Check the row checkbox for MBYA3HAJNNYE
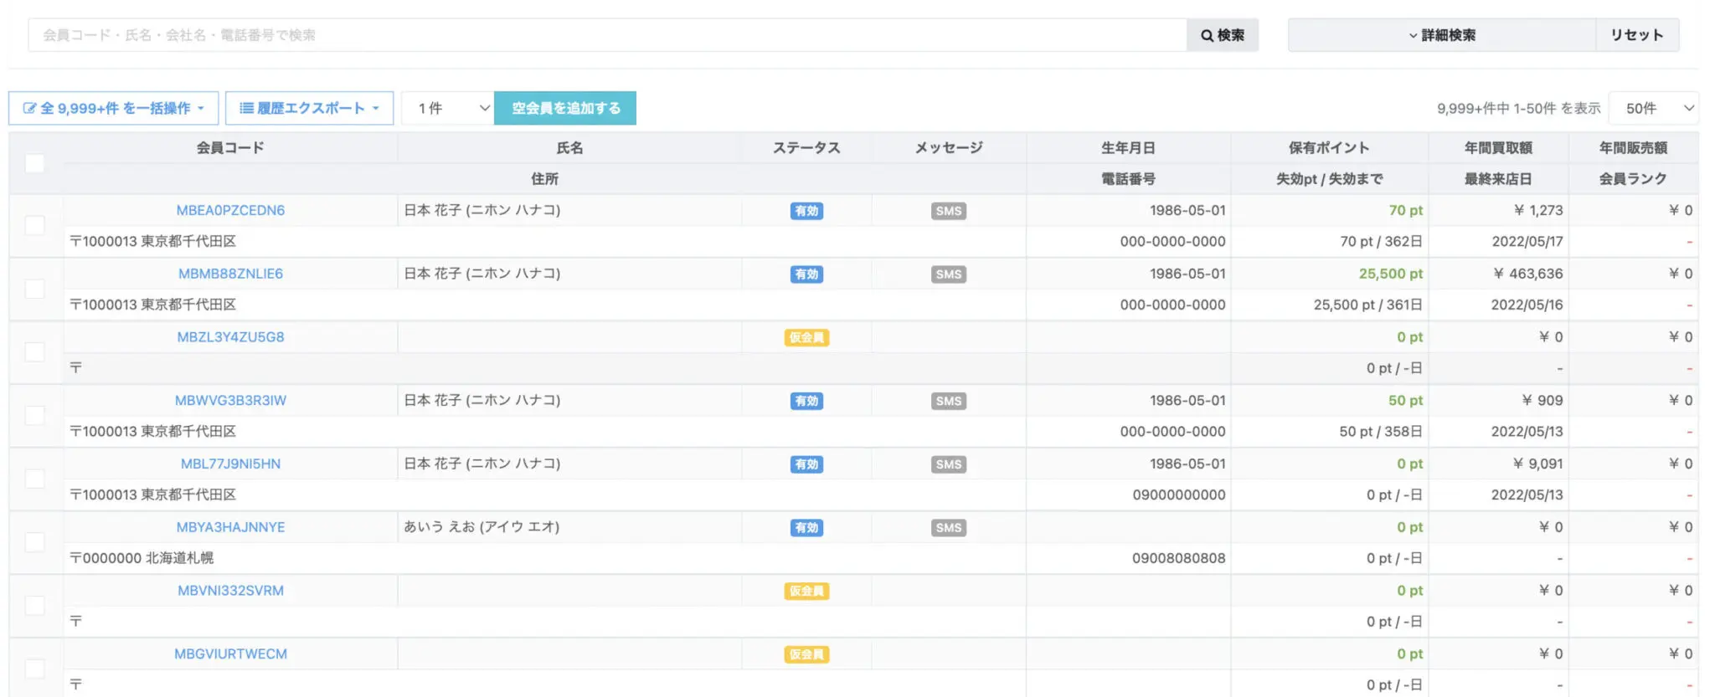 [34, 542]
